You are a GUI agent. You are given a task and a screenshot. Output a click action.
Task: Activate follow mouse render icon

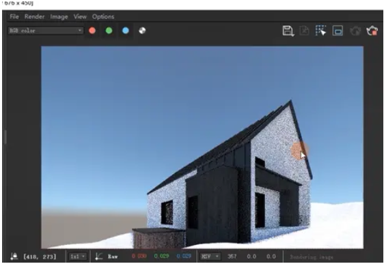pos(321,31)
